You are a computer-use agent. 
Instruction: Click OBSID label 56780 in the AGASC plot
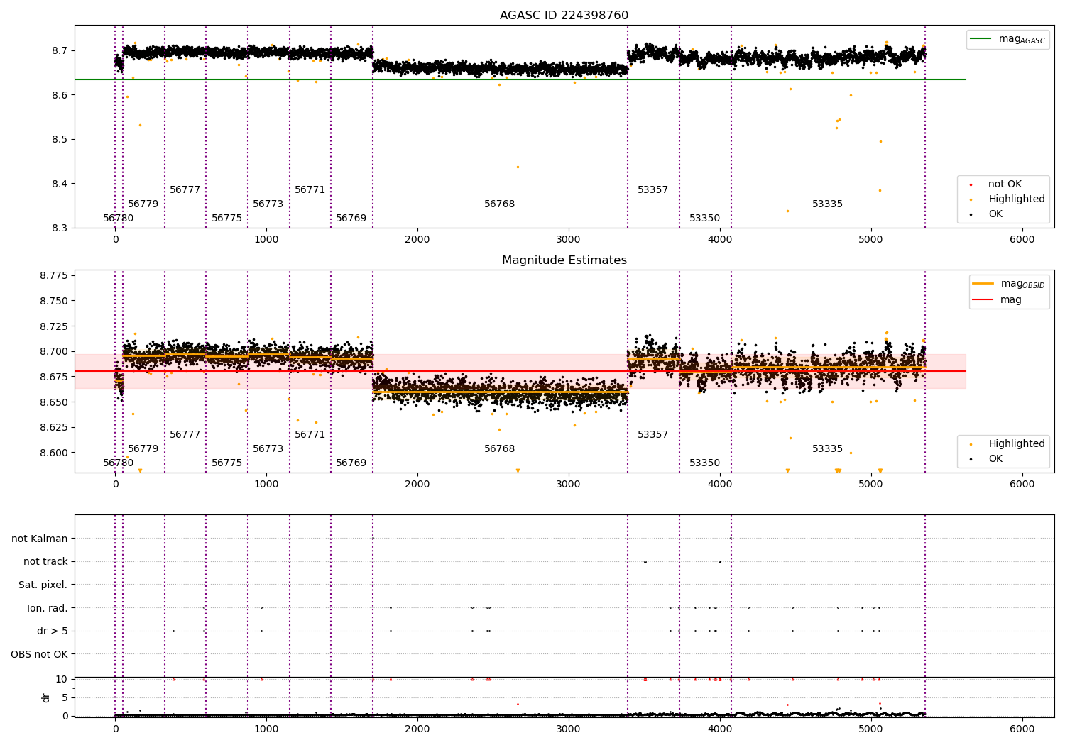pos(118,219)
